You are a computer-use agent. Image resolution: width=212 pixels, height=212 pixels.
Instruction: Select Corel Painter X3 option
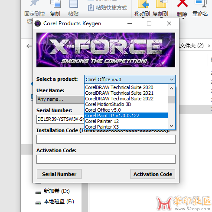point(126,127)
